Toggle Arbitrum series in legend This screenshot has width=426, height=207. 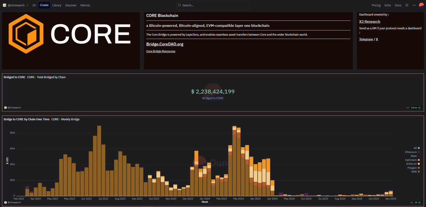click(x=413, y=164)
